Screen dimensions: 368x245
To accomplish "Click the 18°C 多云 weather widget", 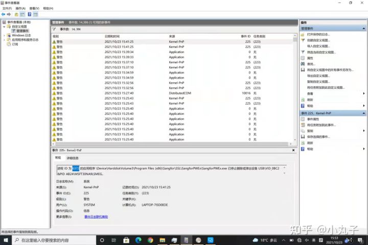I will [x=265, y=240].
